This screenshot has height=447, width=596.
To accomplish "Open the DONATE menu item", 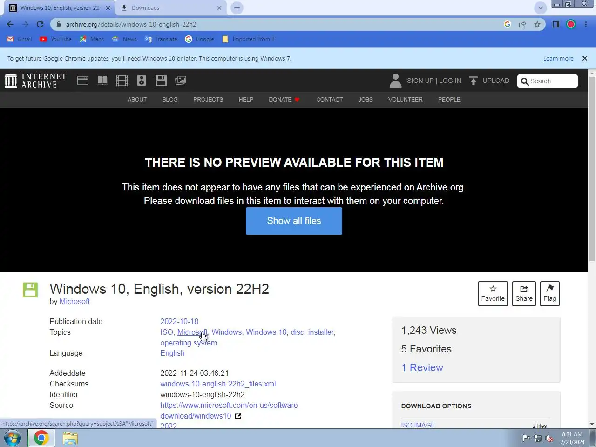I will pyautogui.click(x=284, y=100).
